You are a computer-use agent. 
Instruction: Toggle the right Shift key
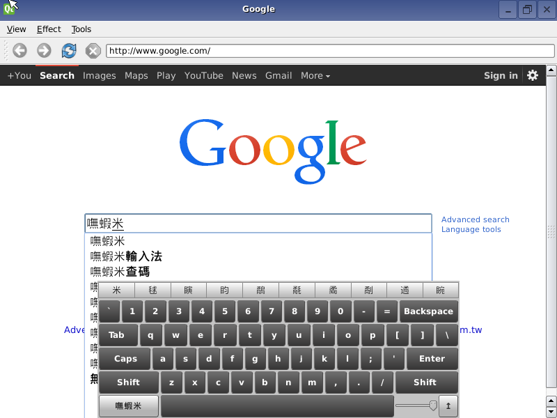pos(427,382)
